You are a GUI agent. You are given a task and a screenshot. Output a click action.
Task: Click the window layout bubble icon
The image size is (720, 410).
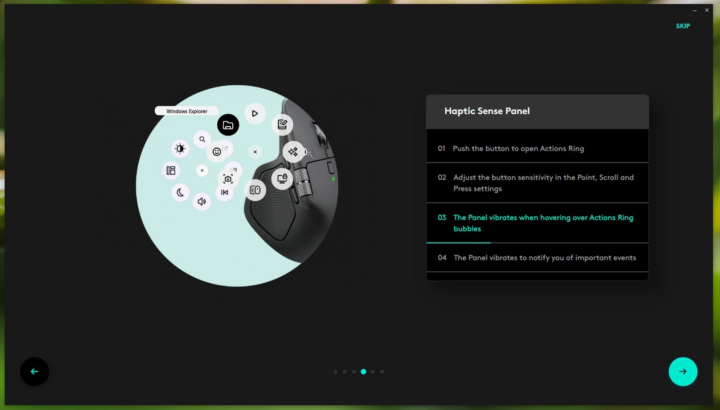171,171
